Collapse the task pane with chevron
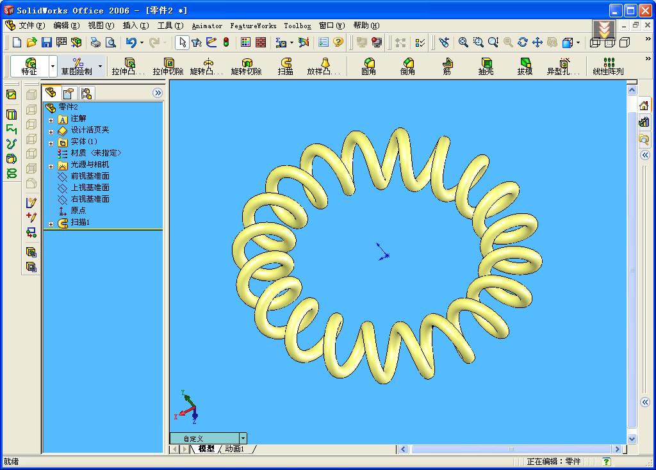 [x=645, y=155]
